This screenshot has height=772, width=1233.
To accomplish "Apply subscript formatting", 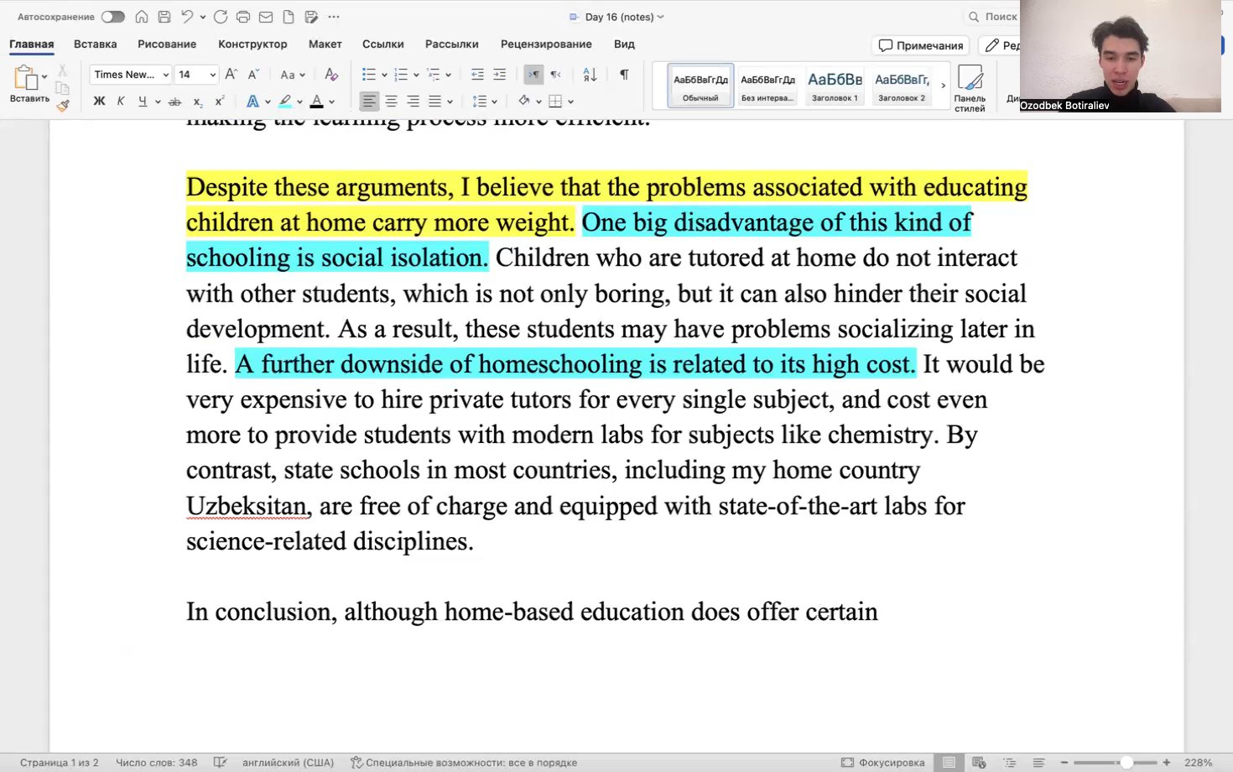I will pos(198,101).
